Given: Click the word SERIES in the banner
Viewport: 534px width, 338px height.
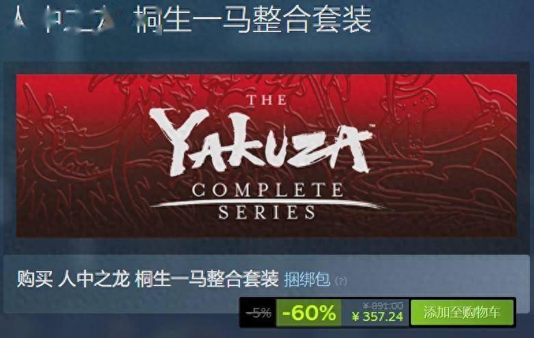Looking at the screenshot, I should pyautogui.click(x=267, y=212).
